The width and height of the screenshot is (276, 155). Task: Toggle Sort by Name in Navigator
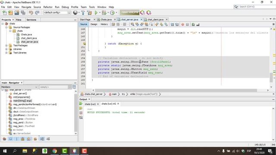click(x=42, y=139)
